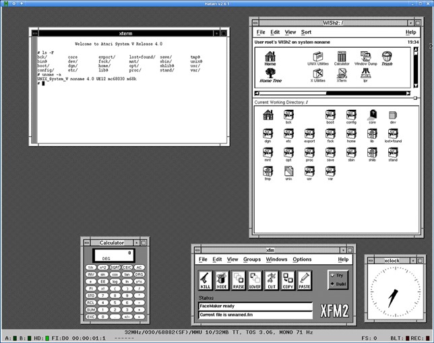
Task: Select the Build radio option
Action: 332,284
